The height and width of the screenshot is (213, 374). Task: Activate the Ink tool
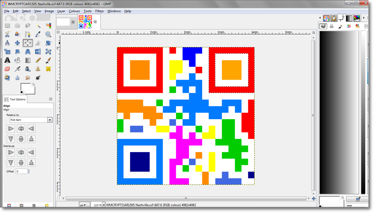tap(28, 69)
